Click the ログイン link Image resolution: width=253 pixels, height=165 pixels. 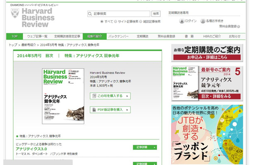(191, 21)
